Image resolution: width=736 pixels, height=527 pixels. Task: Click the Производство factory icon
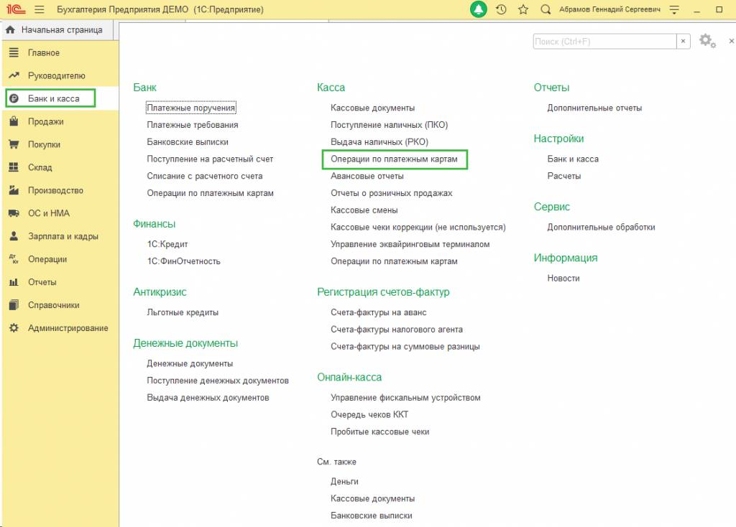(x=14, y=190)
